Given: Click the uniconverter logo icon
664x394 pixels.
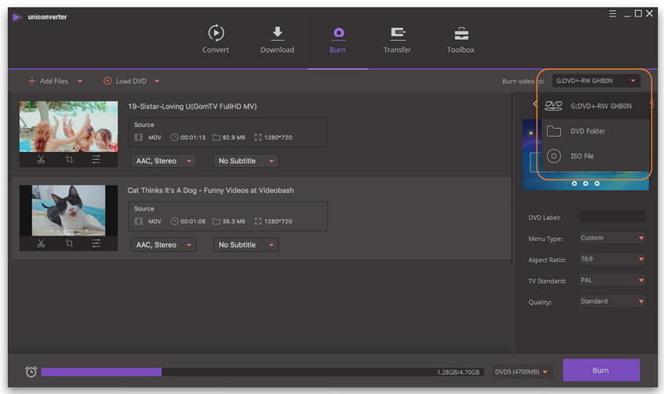Looking at the screenshot, I should (17, 17).
